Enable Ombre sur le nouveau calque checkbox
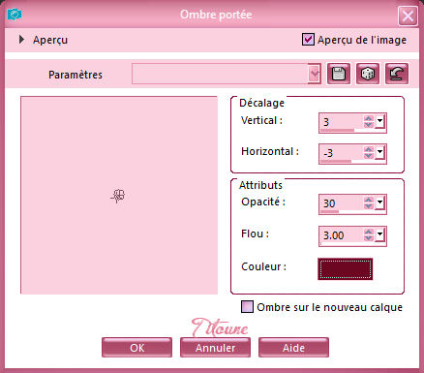 coord(247,307)
